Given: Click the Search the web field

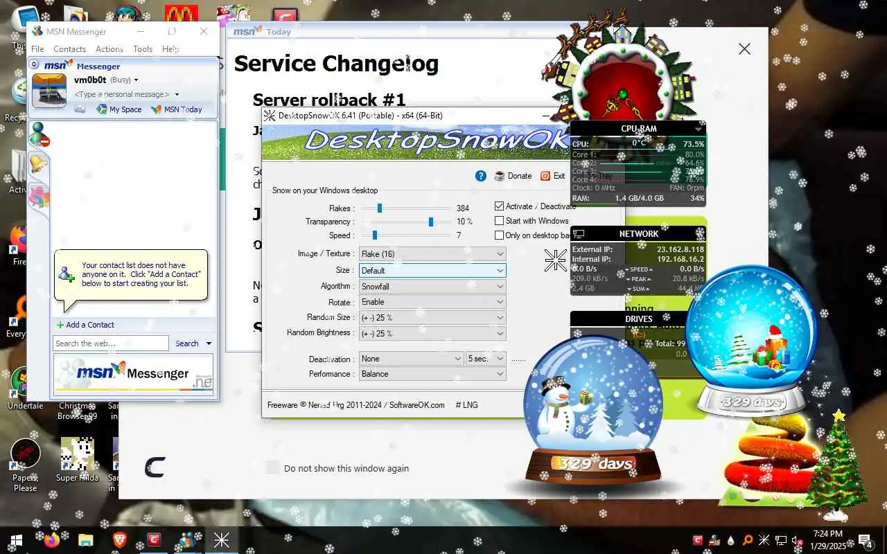Looking at the screenshot, I should click(x=111, y=343).
